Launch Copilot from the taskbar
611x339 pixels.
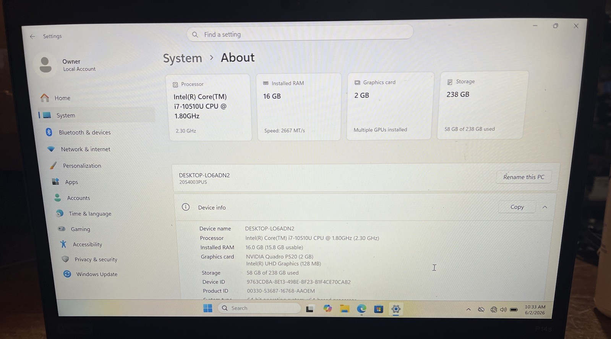point(327,308)
